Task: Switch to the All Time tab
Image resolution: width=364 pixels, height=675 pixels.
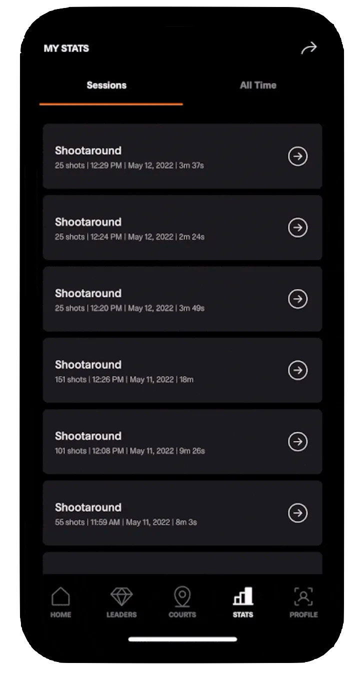Action: tap(258, 85)
